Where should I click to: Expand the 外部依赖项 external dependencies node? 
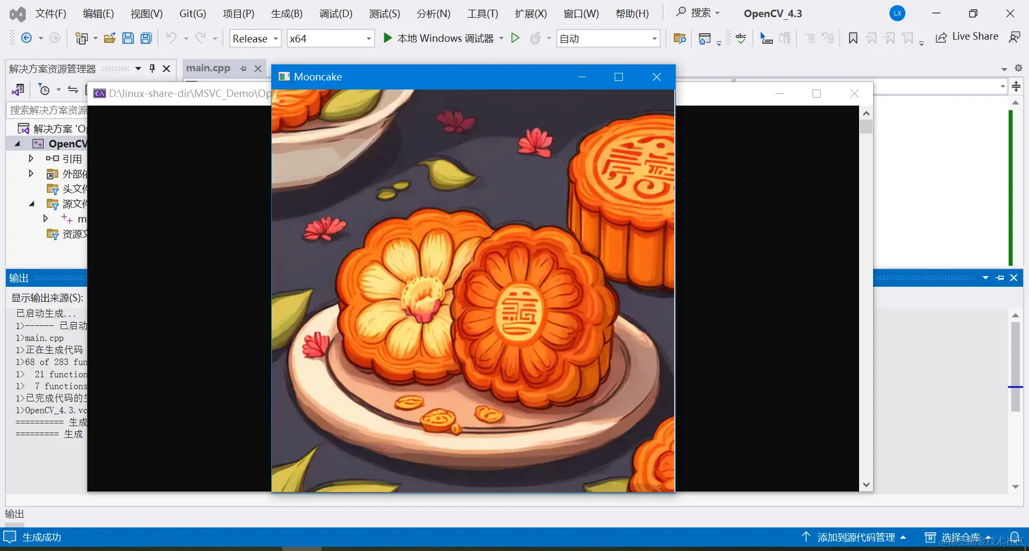31,174
